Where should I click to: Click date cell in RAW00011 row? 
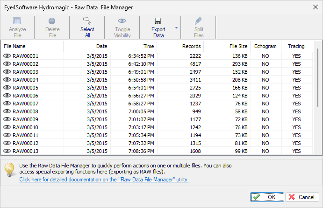pyautogui.click(x=97, y=135)
